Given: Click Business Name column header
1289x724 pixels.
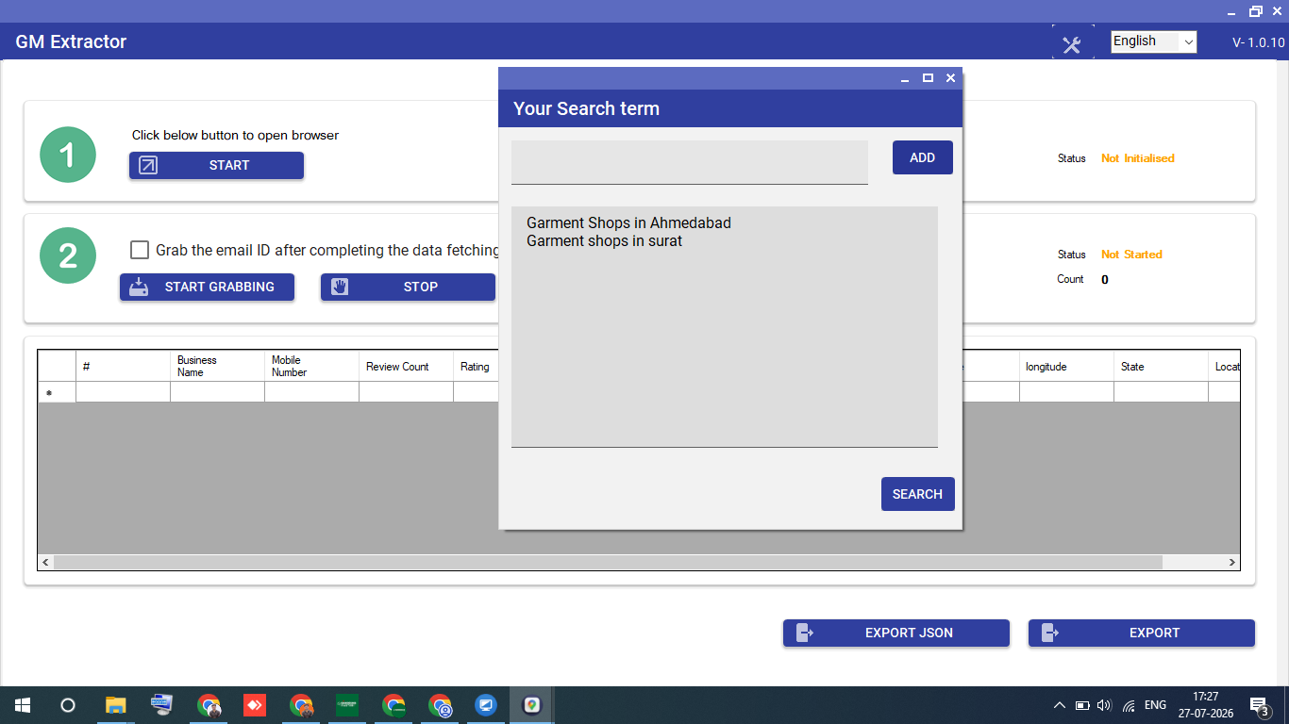Looking at the screenshot, I should pos(218,366).
